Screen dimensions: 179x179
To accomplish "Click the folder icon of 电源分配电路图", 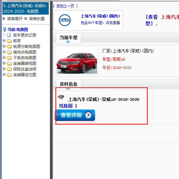I will pyautogui.click(x=9, y=46).
